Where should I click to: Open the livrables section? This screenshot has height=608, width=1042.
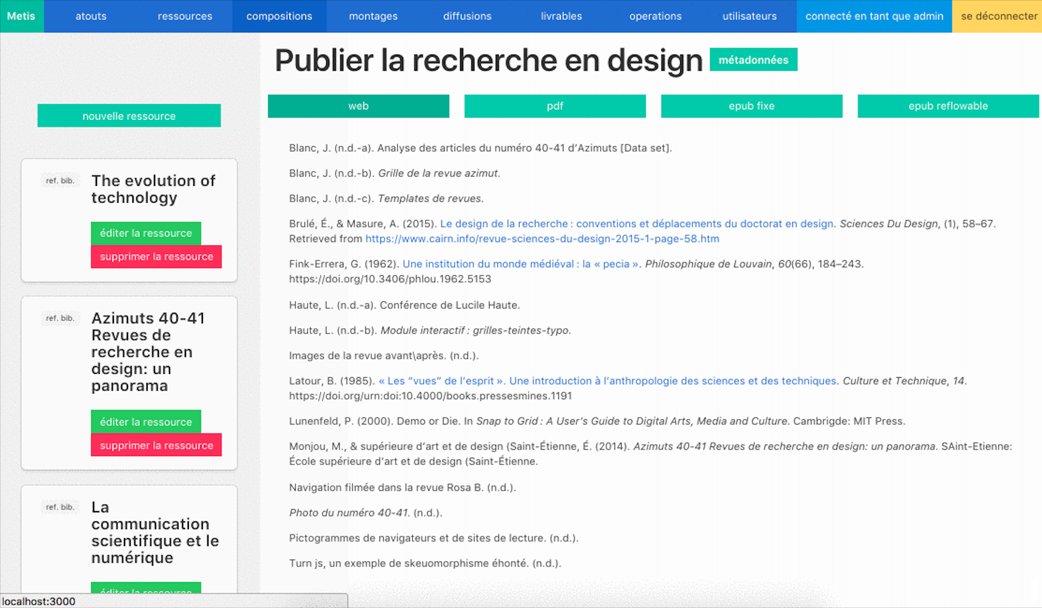561,16
